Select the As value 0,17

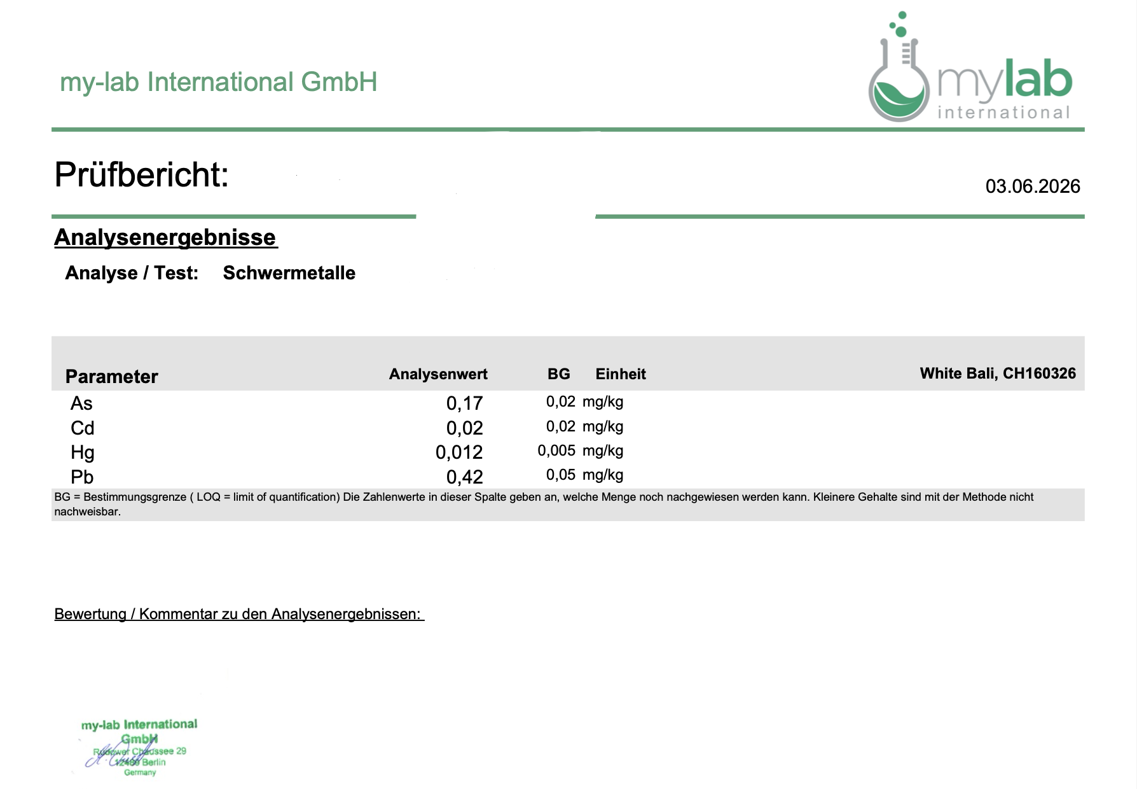465,403
